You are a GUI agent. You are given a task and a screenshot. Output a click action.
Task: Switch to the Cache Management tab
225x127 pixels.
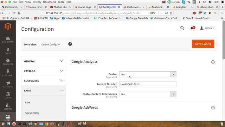click(134, 7)
